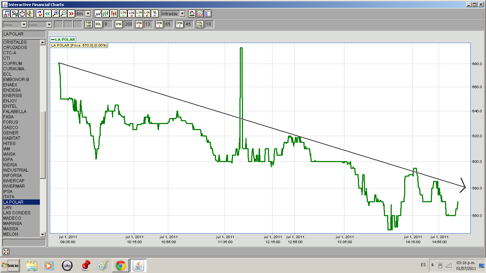Click the teal double-left arrows icon
Viewport: 486px width, 273px height.
[48, 14]
